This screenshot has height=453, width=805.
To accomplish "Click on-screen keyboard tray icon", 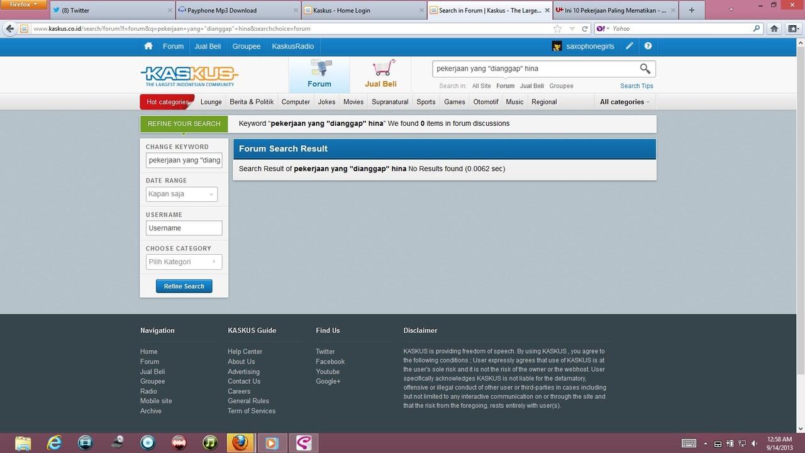I will (x=689, y=444).
